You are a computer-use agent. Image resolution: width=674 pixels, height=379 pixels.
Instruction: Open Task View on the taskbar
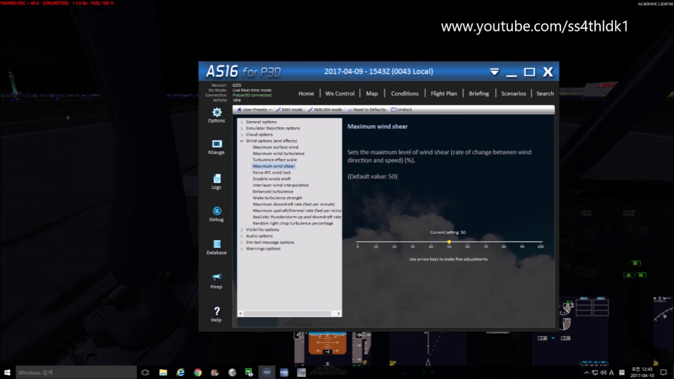pyautogui.click(x=145, y=372)
